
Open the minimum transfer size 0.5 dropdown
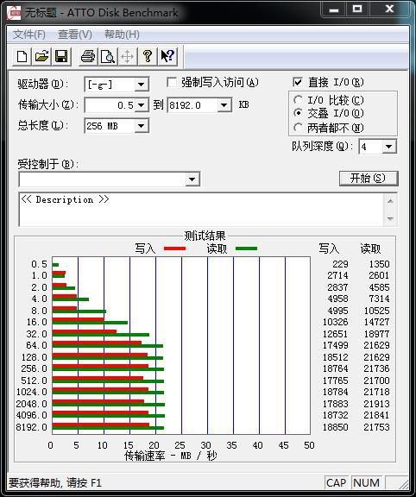pos(141,105)
